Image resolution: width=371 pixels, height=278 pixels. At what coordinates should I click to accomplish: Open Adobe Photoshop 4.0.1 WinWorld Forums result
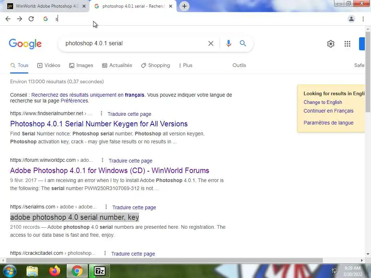click(x=109, y=171)
